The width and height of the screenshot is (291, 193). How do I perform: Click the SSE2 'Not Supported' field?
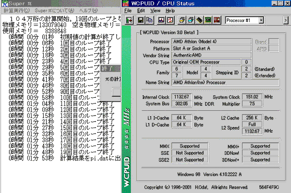190,160
